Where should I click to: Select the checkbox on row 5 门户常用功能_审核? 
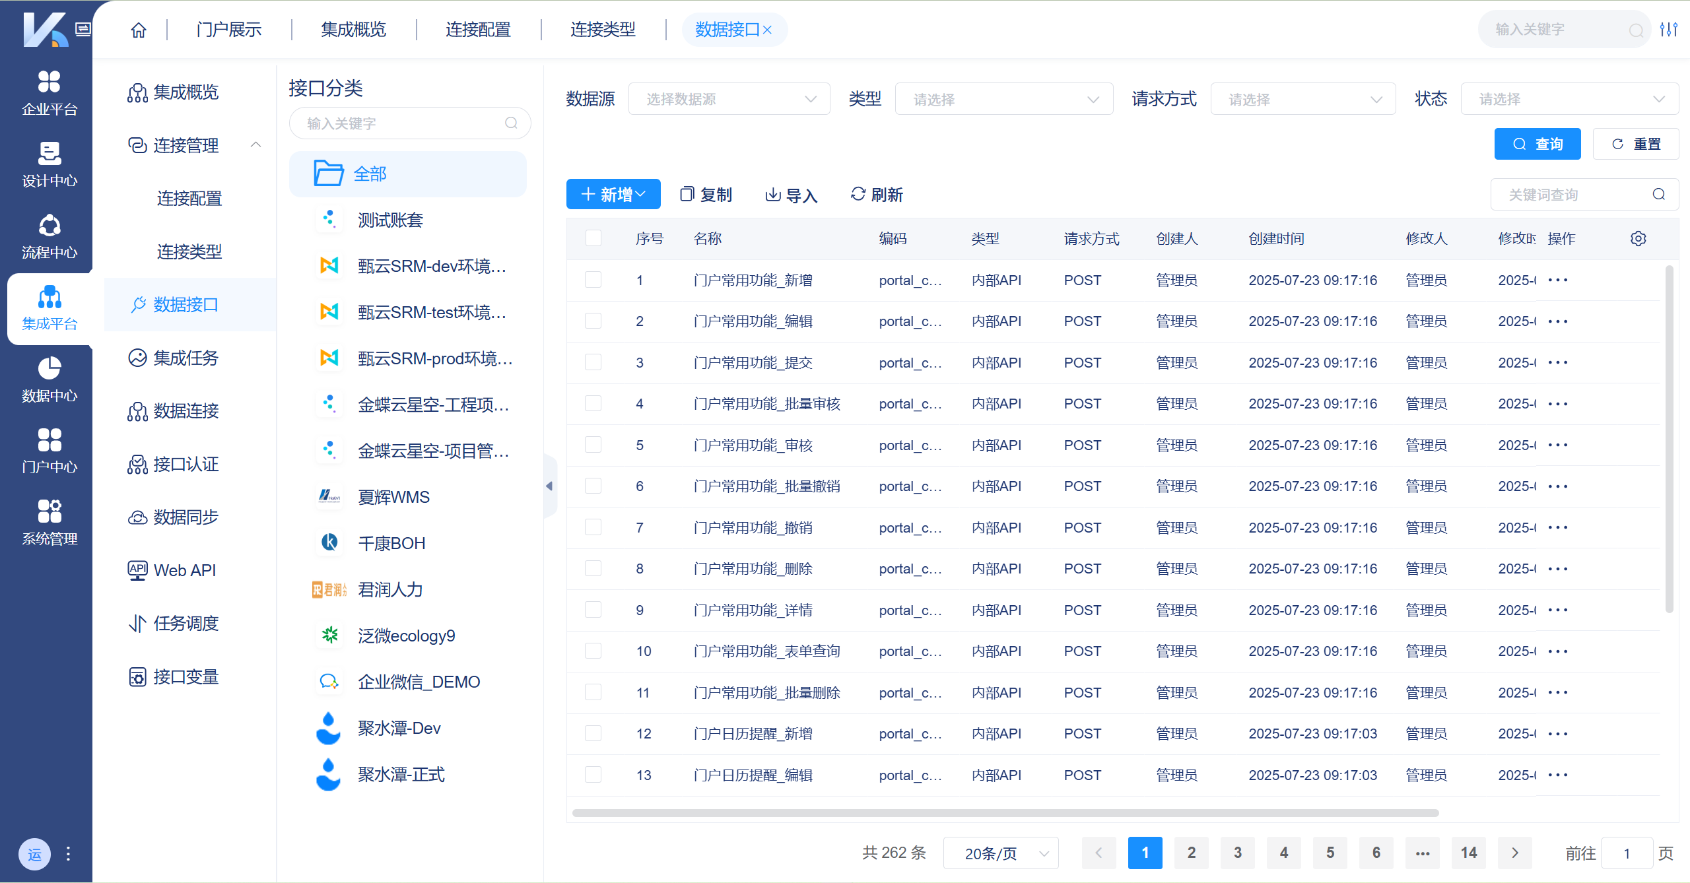593,445
